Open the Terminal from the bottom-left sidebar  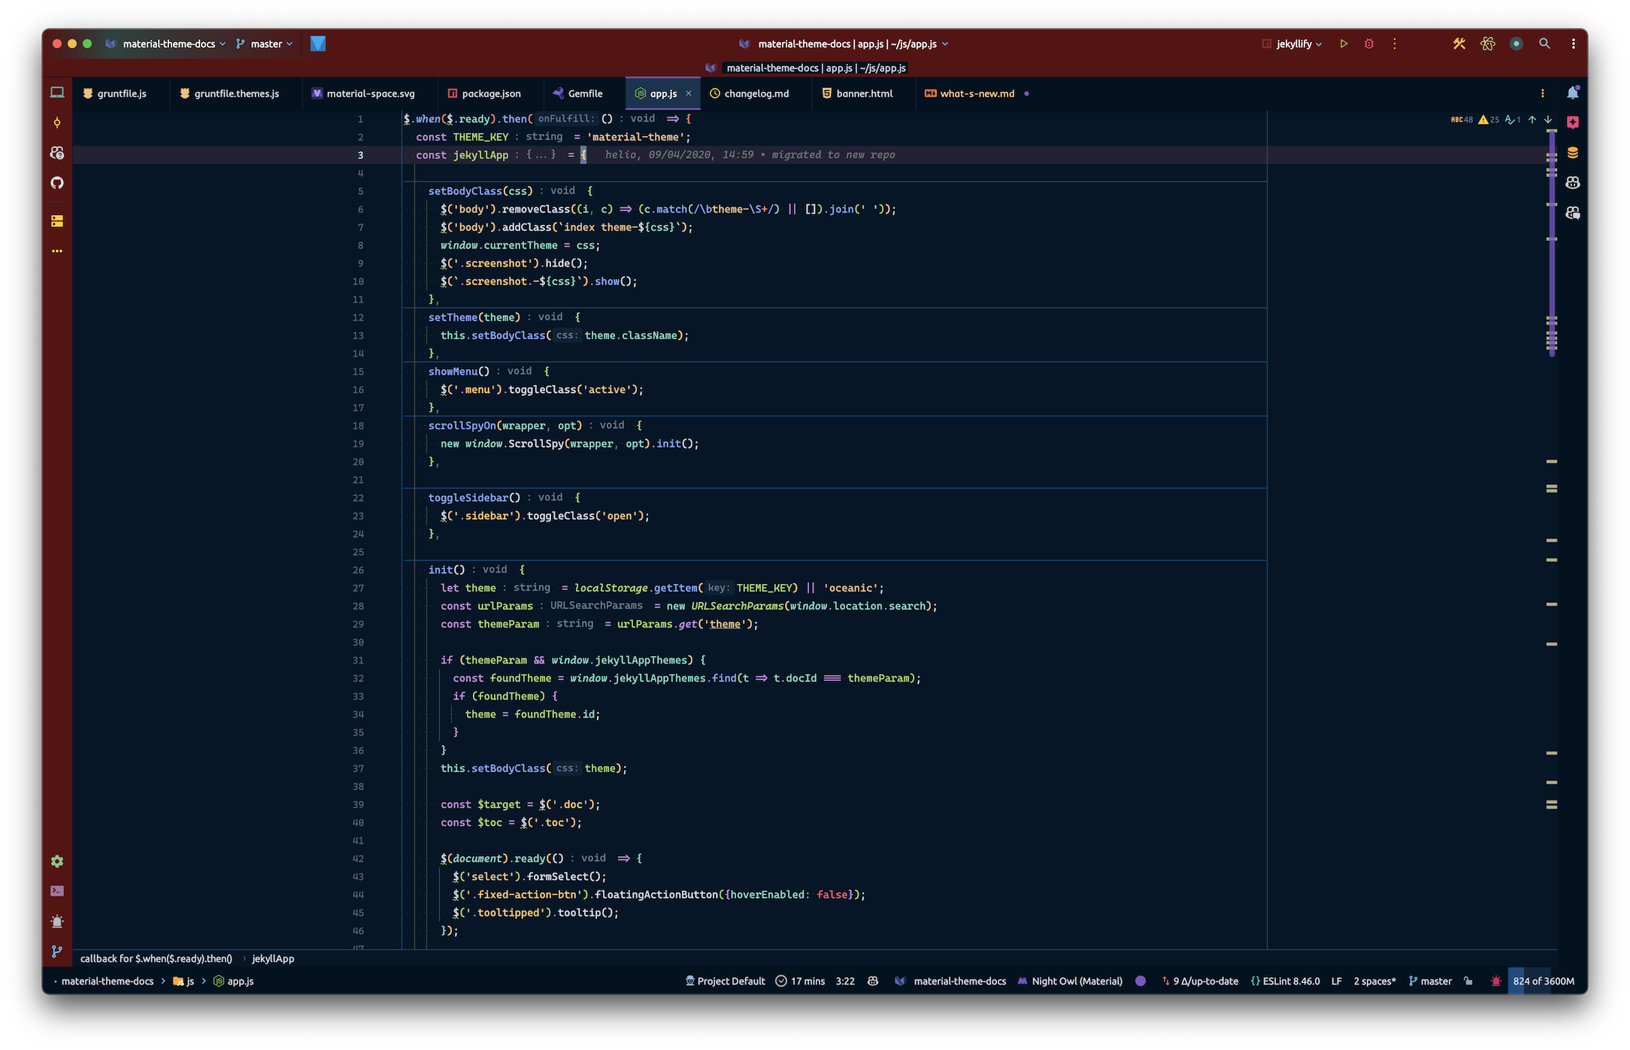(x=57, y=891)
